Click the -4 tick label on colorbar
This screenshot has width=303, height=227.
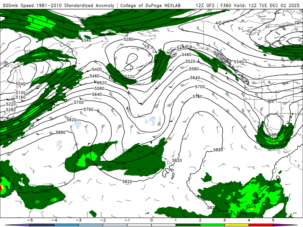[54, 220]
